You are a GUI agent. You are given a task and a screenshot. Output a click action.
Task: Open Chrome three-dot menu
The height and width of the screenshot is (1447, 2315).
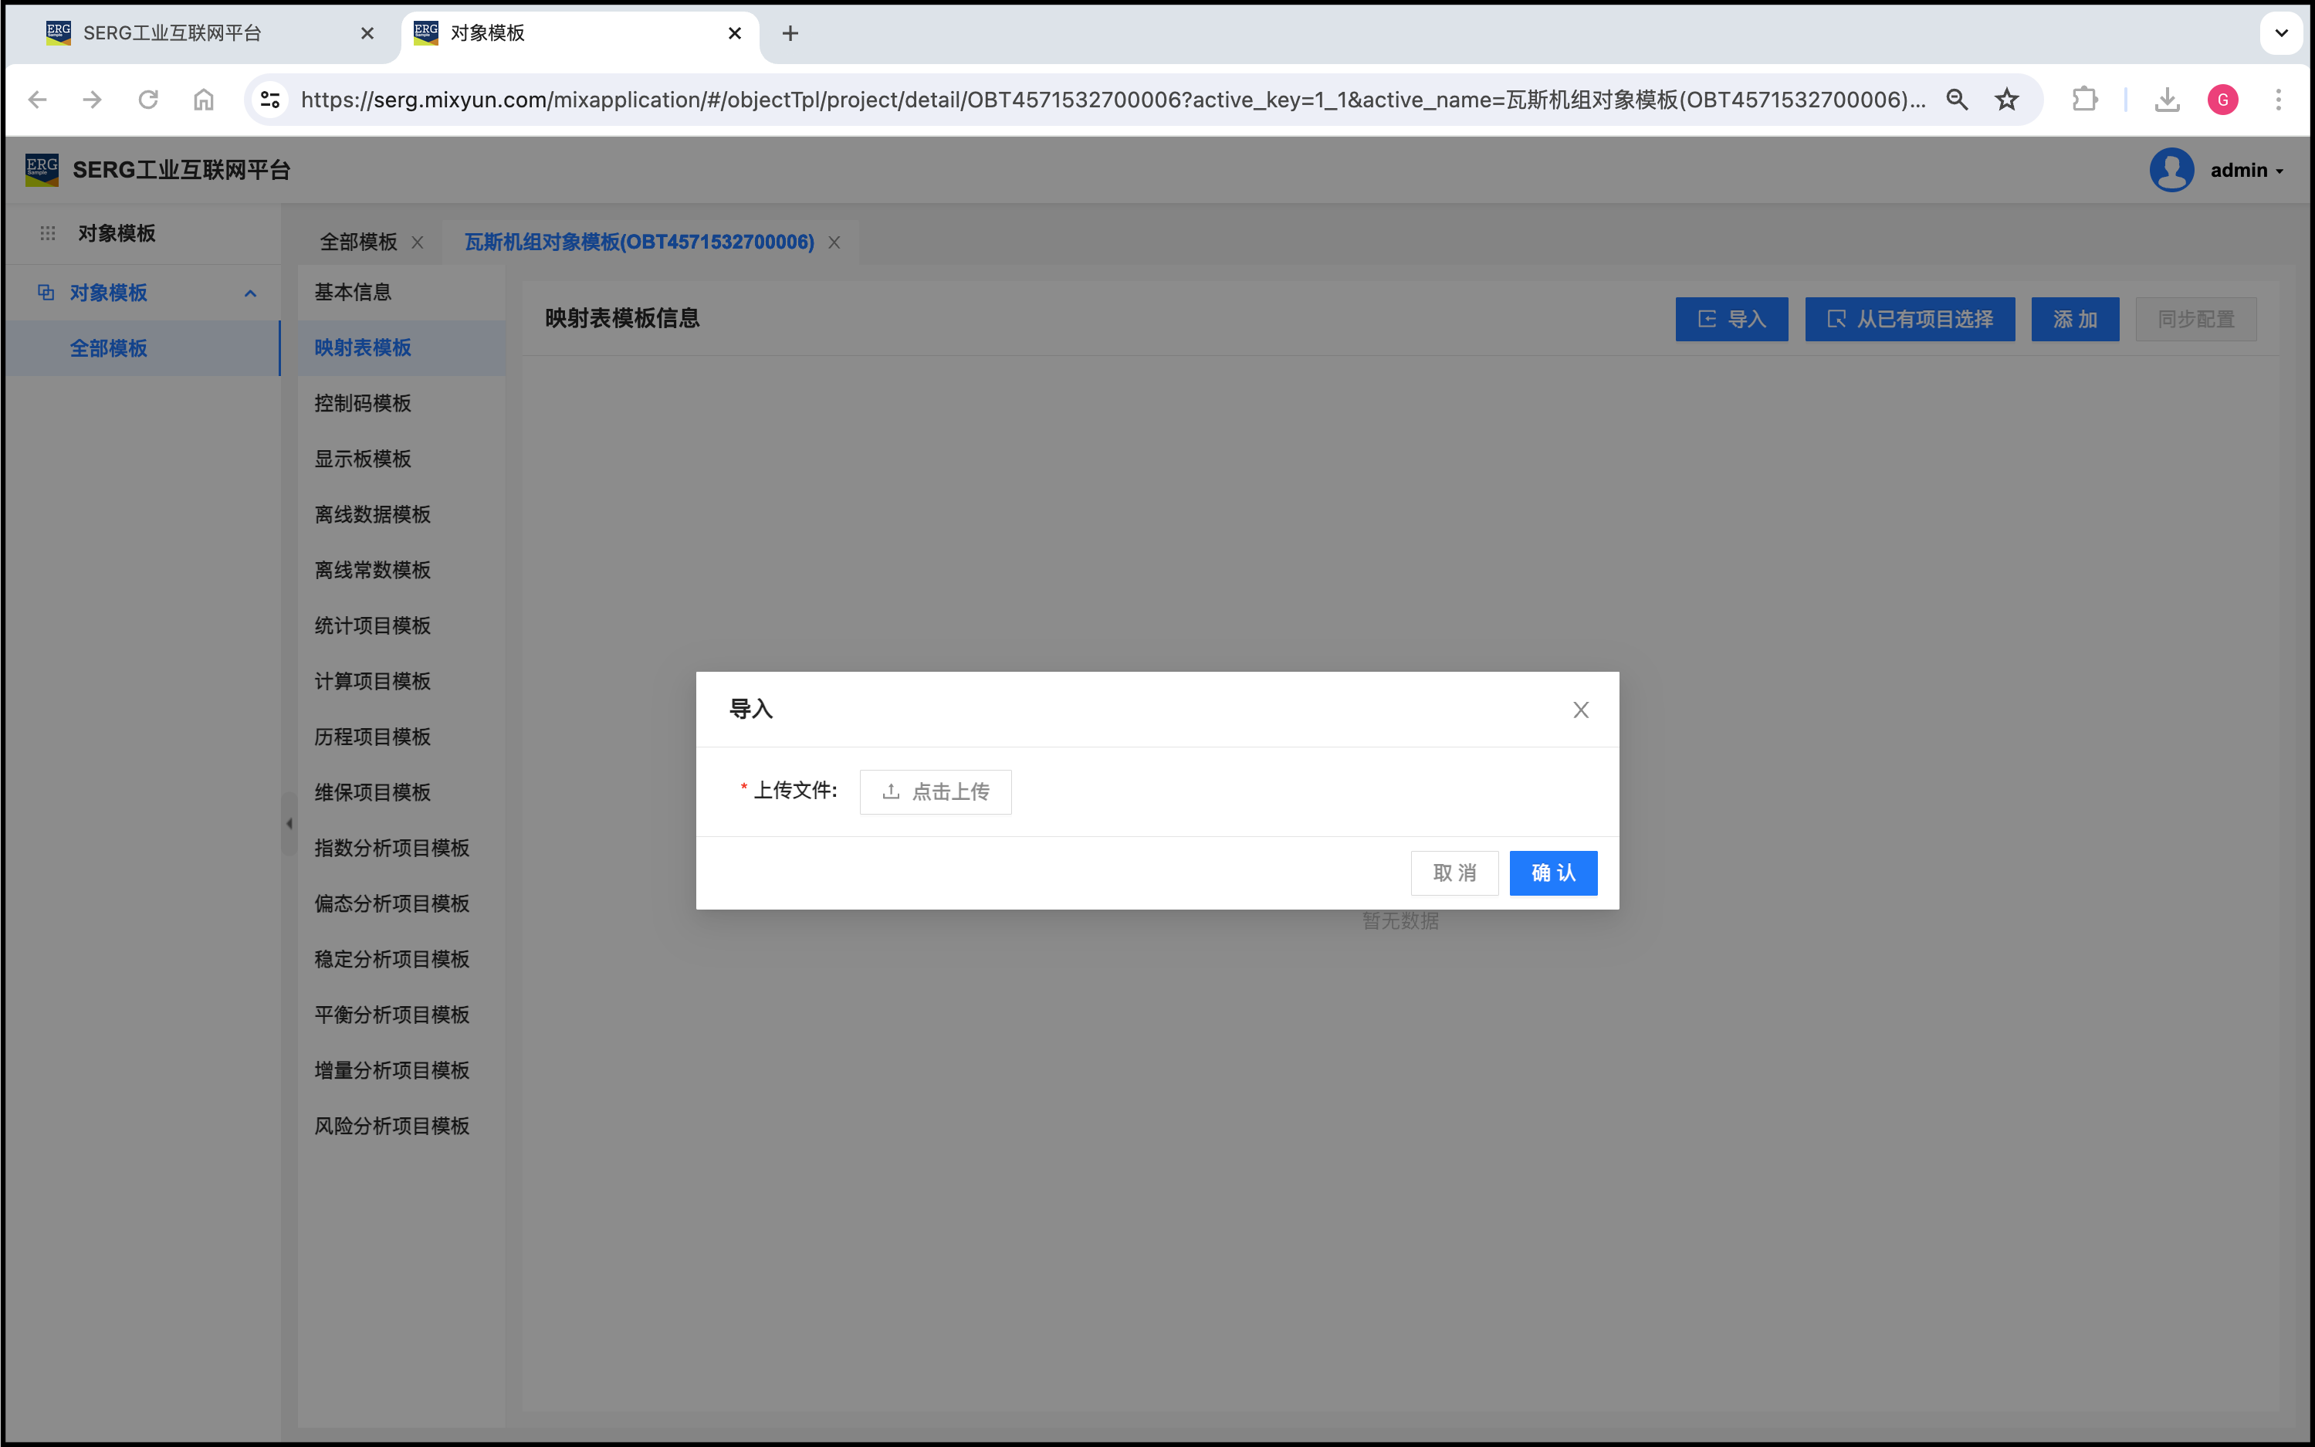tap(2278, 100)
